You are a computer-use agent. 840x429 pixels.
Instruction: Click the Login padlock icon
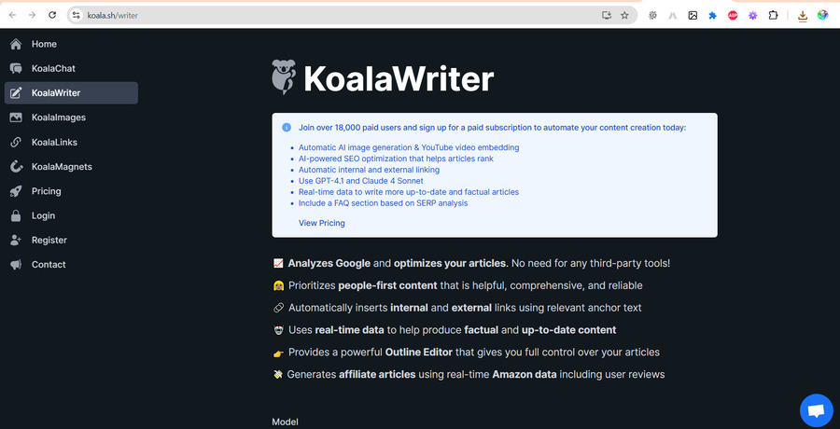pyautogui.click(x=16, y=215)
